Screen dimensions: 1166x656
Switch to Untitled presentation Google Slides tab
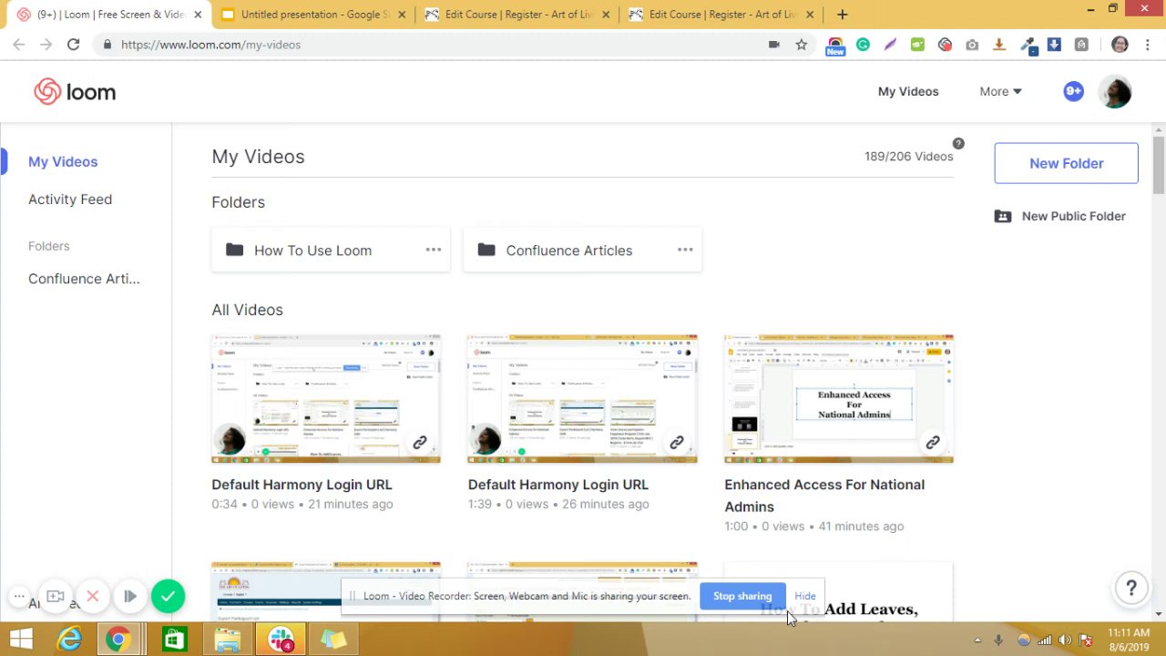click(312, 15)
